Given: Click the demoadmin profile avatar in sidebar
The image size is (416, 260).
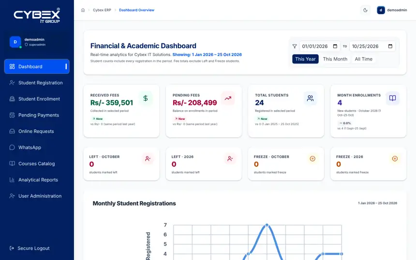Looking at the screenshot, I should pos(15,42).
